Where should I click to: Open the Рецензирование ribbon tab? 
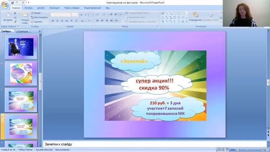pyautogui.click(x=92, y=8)
